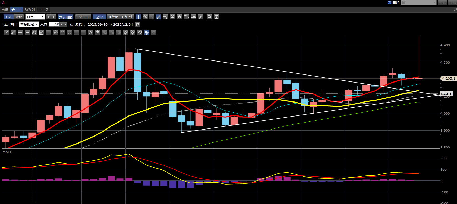Viewport: 457px width, 204px height.
Task: Open the 金 symbol dropdown
Action: pos(418,2)
